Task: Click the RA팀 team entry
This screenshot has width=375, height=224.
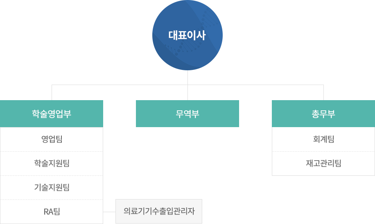Action: tap(52, 212)
